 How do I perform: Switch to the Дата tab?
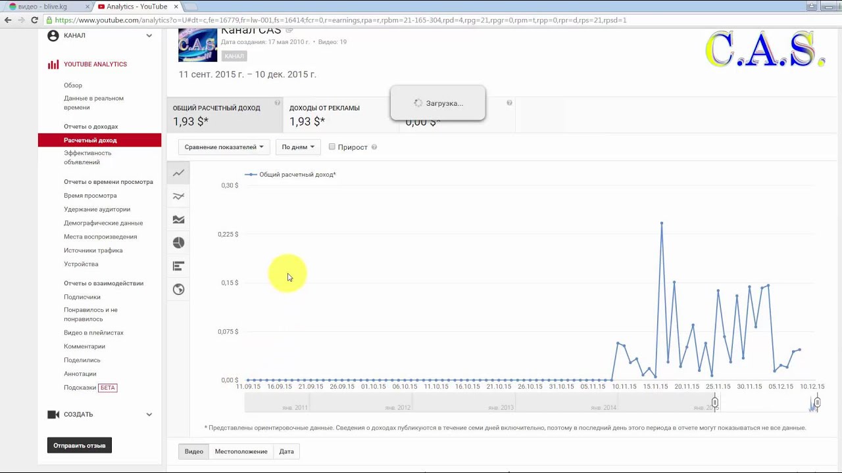(x=286, y=451)
